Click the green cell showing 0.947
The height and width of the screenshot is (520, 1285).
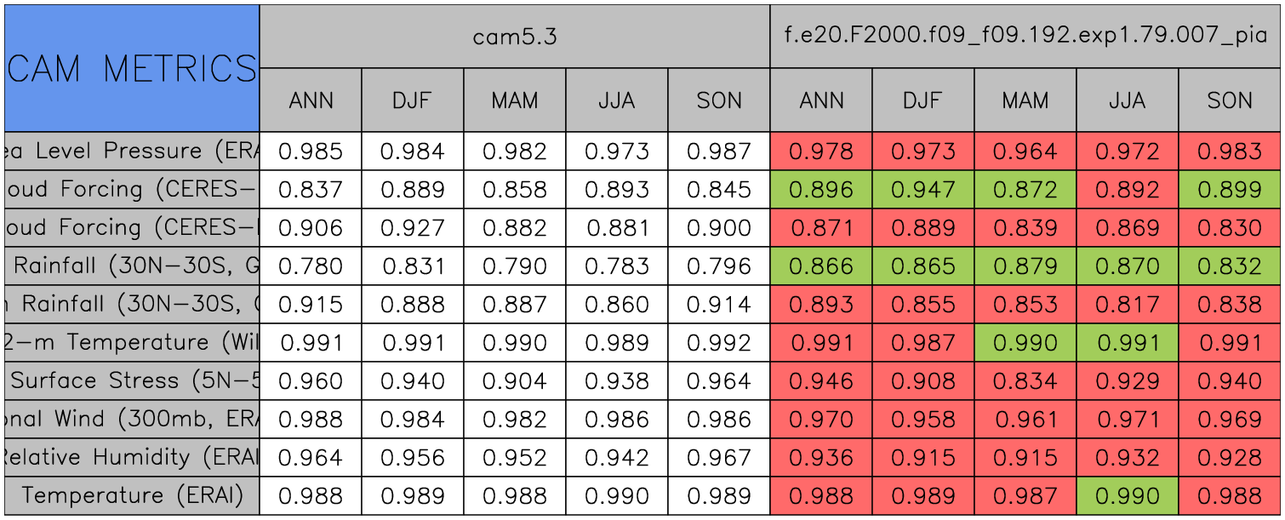[x=923, y=190]
